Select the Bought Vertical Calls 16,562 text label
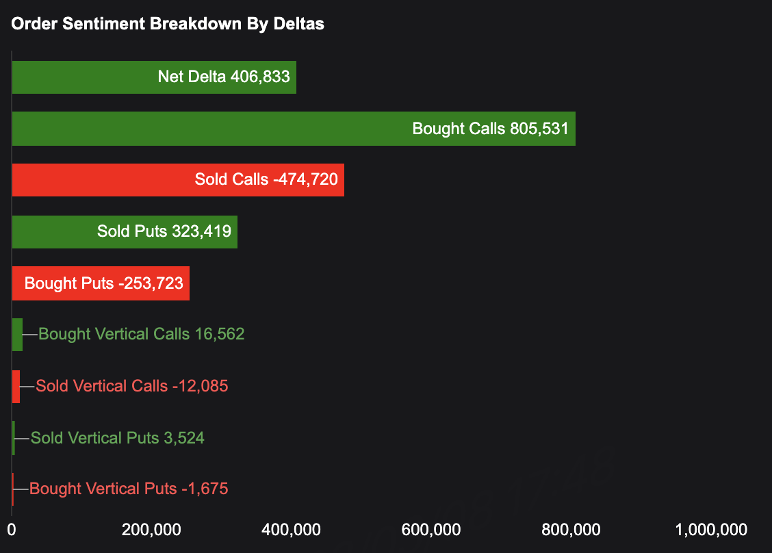772x553 pixels. tap(141, 334)
